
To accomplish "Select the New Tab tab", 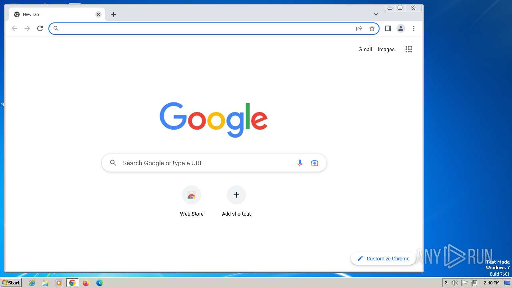I will 57,14.
